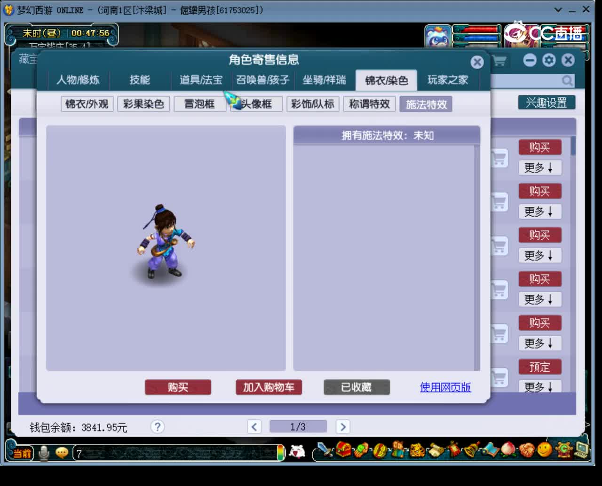Click the pet's red health bar

[476, 31]
